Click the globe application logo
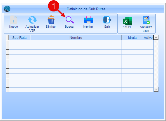Viewport: 166px width, 121px height. coord(7,9)
